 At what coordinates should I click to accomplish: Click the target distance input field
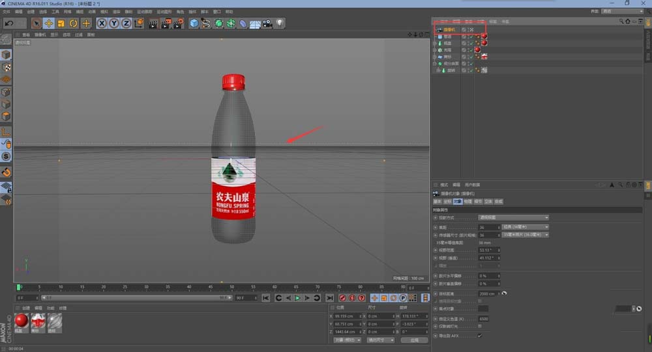point(487,293)
